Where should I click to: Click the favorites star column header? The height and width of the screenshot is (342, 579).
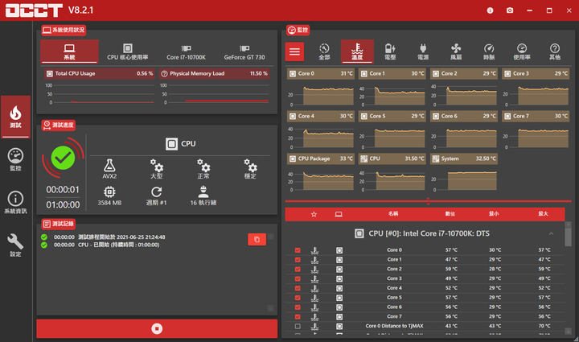[x=314, y=214]
